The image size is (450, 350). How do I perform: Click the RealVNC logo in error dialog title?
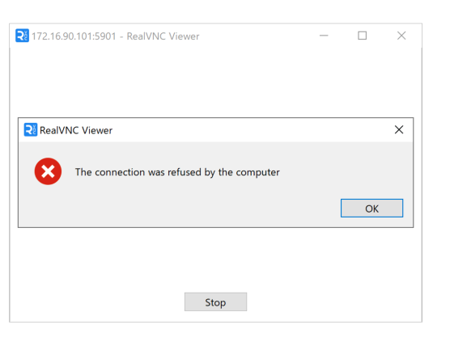(x=31, y=130)
